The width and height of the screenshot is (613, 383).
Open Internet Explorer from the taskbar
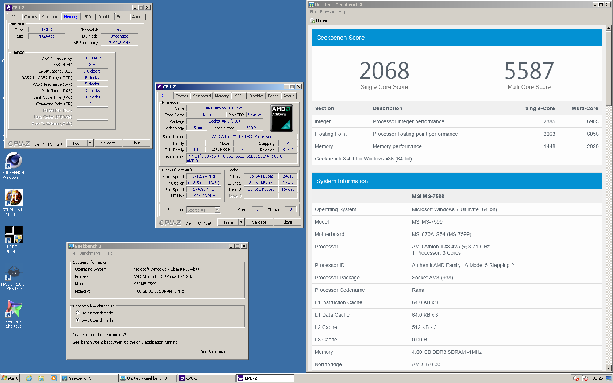29,378
